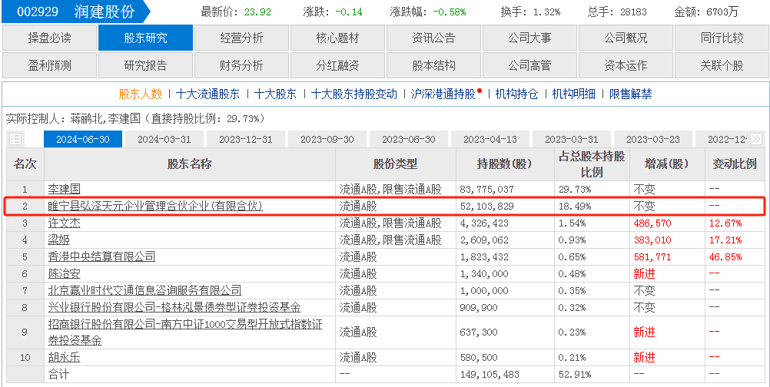Open shareholder link 李建国

coord(65,189)
